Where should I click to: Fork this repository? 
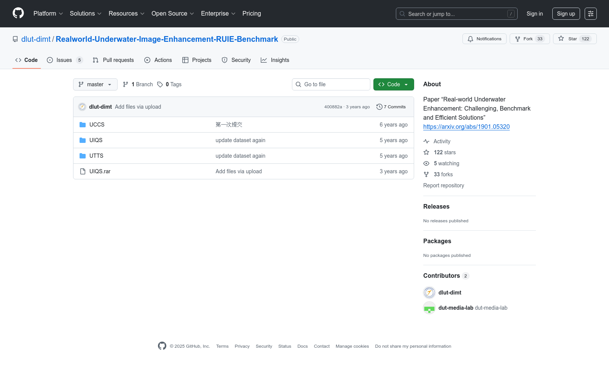click(x=529, y=39)
